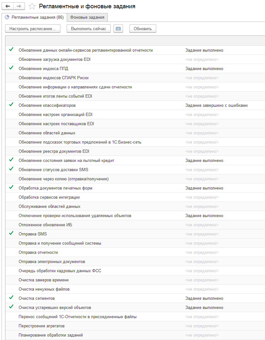Click the forward arrow navigation button
The height and width of the screenshot is (340, 265).
[x=19, y=6]
